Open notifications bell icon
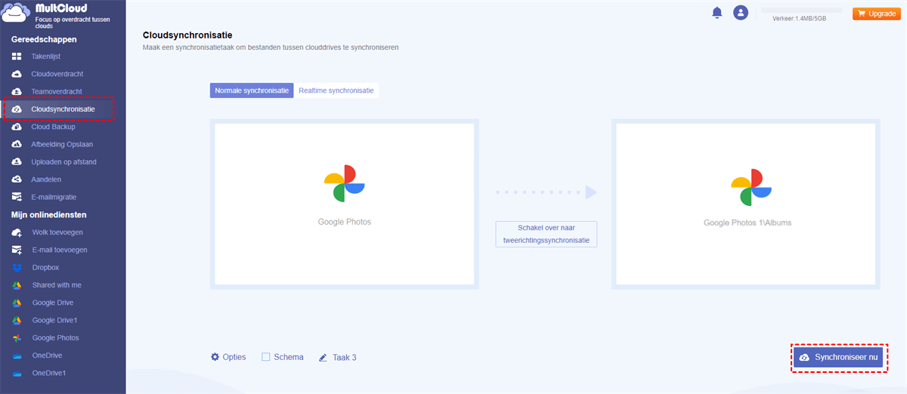907x394 pixels. point(717,13)
